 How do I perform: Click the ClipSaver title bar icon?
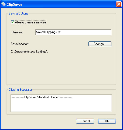coord(4,4)
